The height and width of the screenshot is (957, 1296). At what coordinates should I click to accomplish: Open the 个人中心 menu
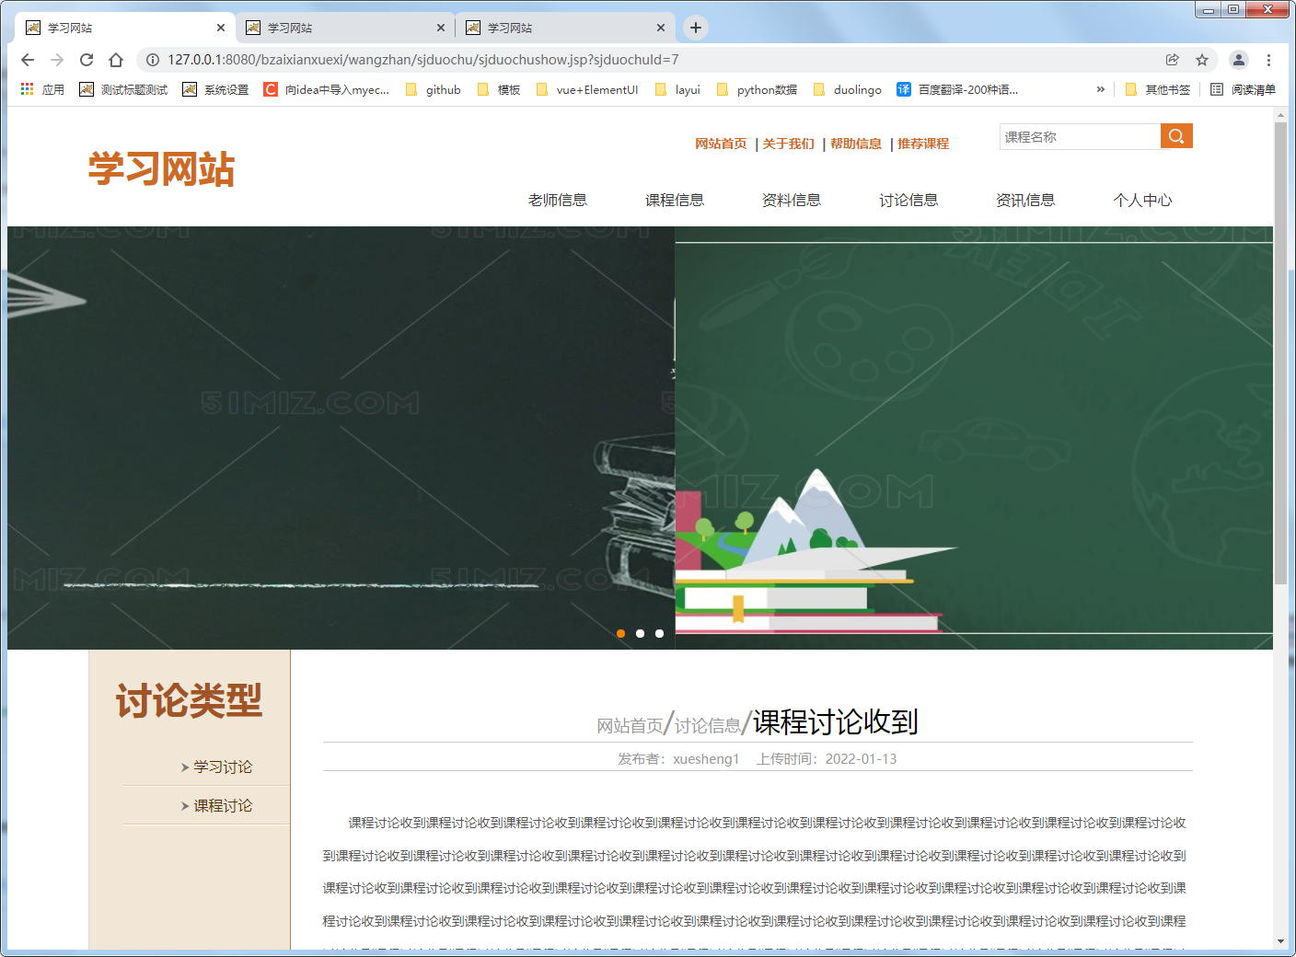(1142, 200)
